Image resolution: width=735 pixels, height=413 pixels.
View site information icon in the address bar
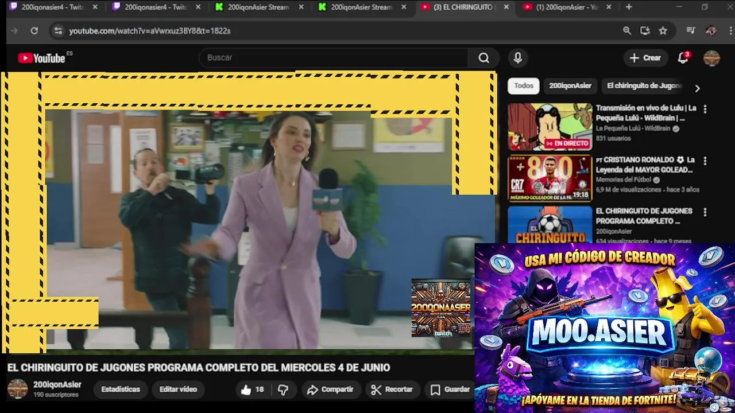58,30
